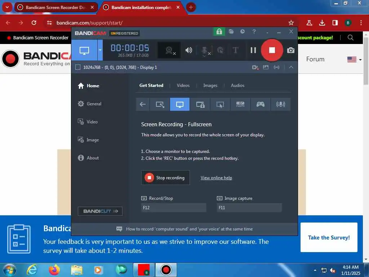Click the back arrow in mode row

click(x=143, y=104)
